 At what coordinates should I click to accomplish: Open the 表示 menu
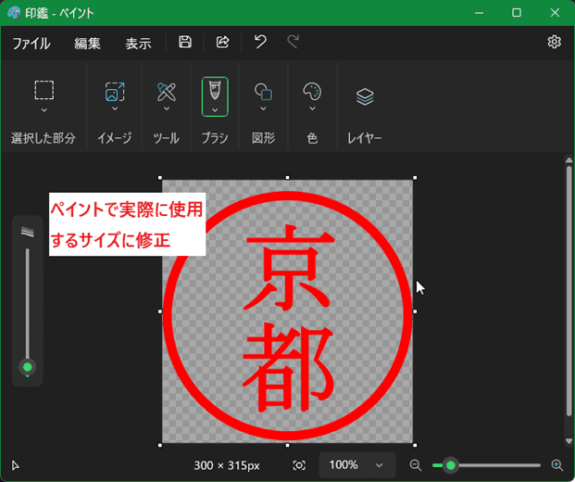click(138, 43)
